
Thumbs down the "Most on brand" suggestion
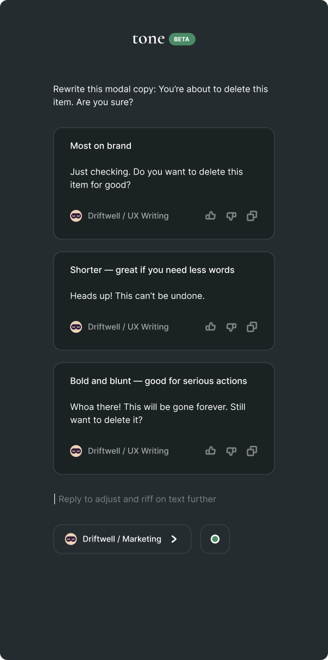click(231, 216)
